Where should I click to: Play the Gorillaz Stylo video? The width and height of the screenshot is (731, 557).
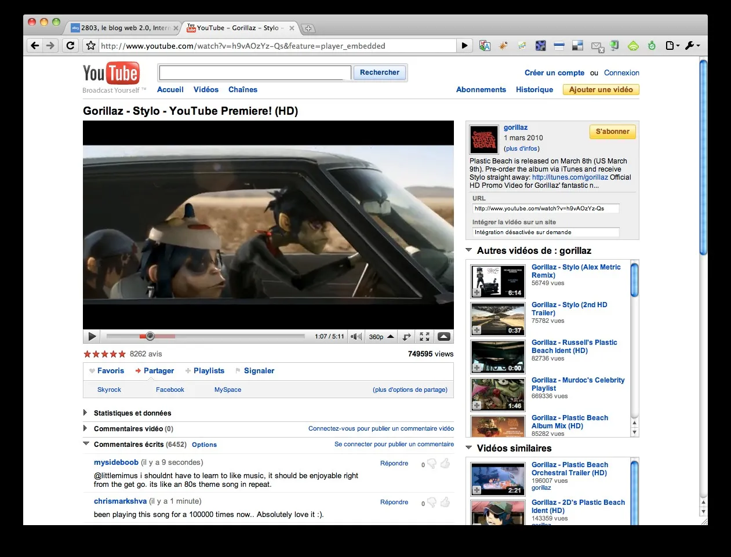point(92,336)
